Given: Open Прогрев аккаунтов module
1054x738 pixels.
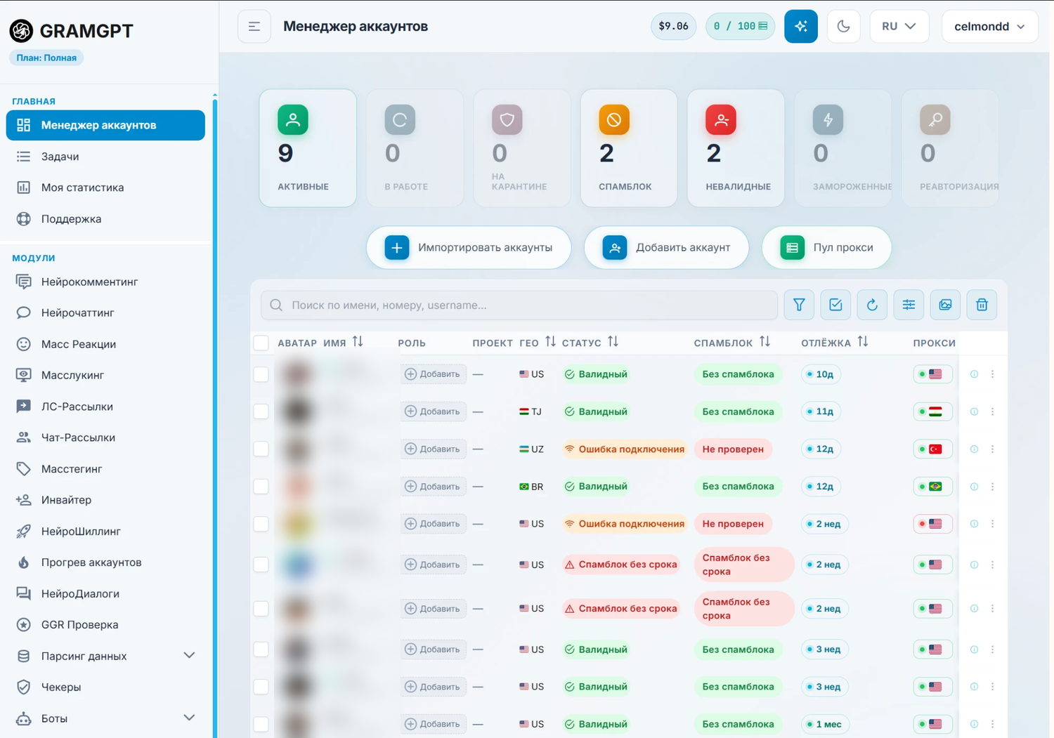Looking at the screenshot, I should (105, 562).
